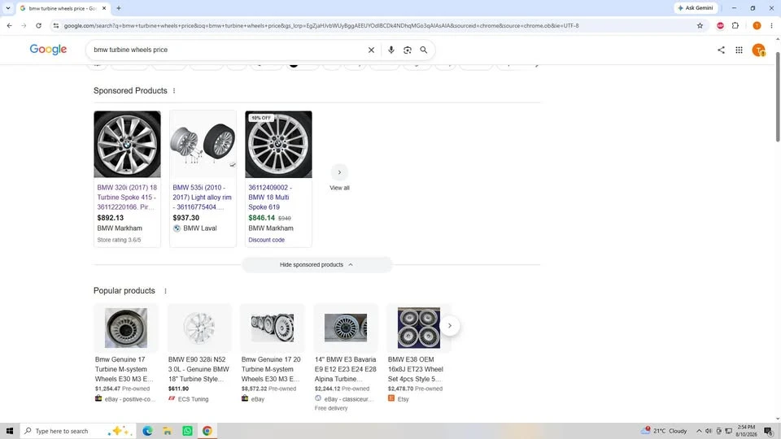This screenshot has height=439, width=781.
Task: Open Windows Start menu
Action: click(10, 431)
